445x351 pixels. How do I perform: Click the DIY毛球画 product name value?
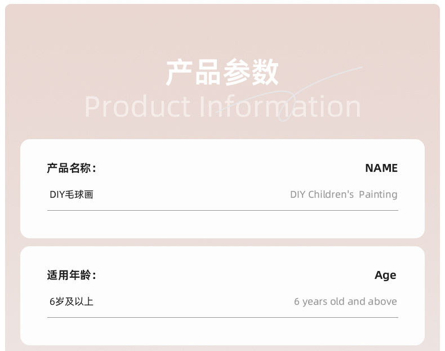click(71, 194)
